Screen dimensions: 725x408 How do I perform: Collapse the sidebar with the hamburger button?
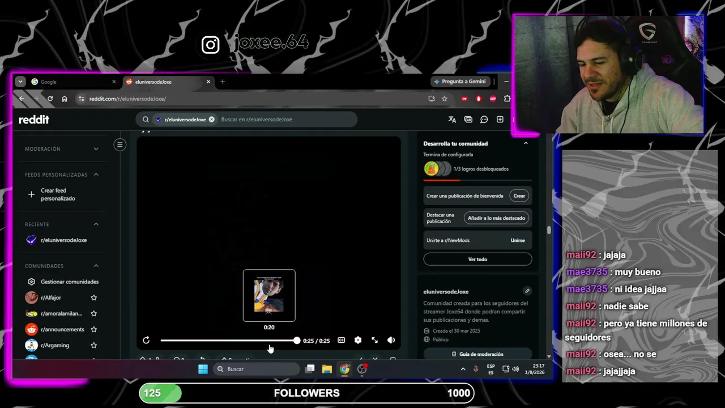[x=120, y=145]
